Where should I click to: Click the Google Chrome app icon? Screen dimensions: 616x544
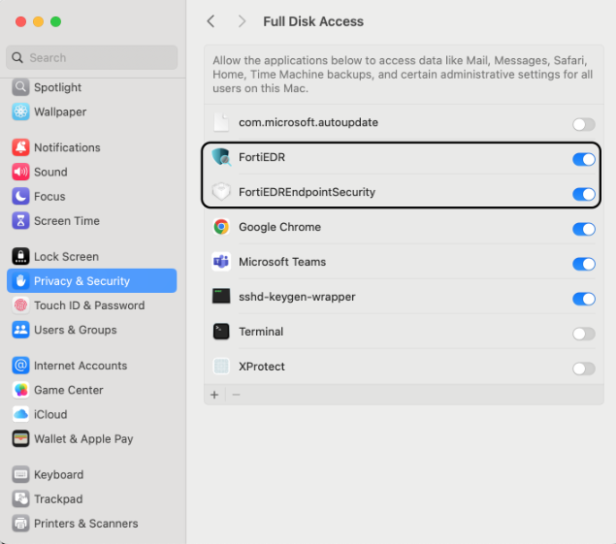tap(221, 228)
